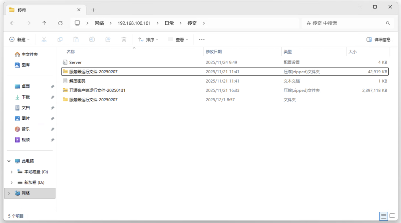Expand 本地磁盘 (C:) in the sidebar tree
This screenshot has width=401, height=223.
11,172
